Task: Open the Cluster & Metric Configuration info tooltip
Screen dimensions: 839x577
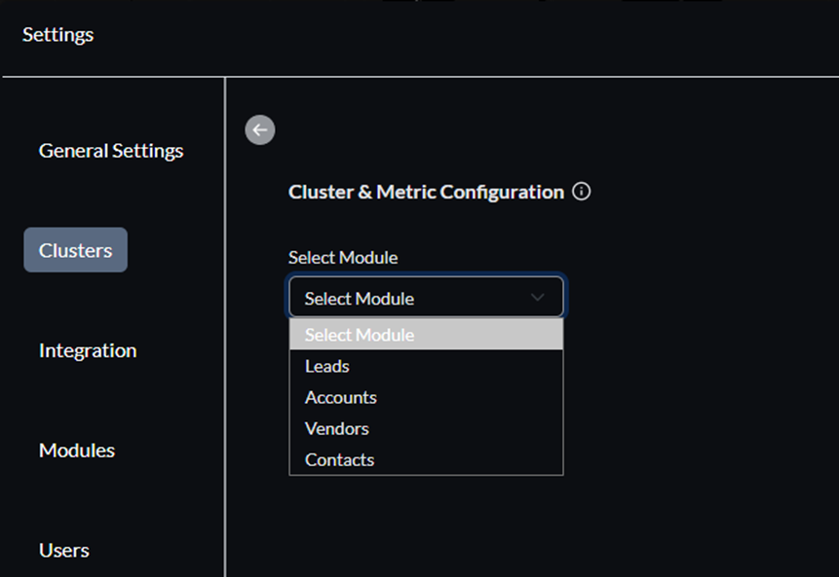Action: pyautogui.click(x=582, y=192)
